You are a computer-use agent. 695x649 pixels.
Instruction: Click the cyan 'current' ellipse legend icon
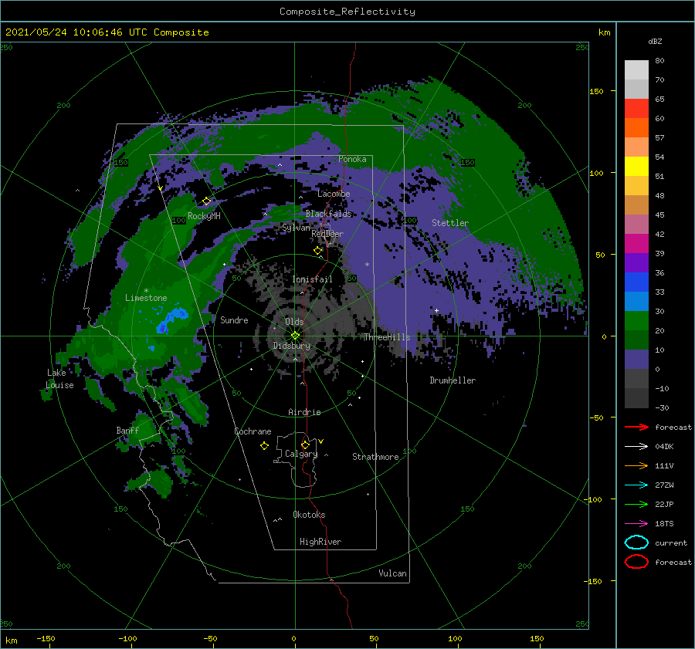(x=636, y=543)
